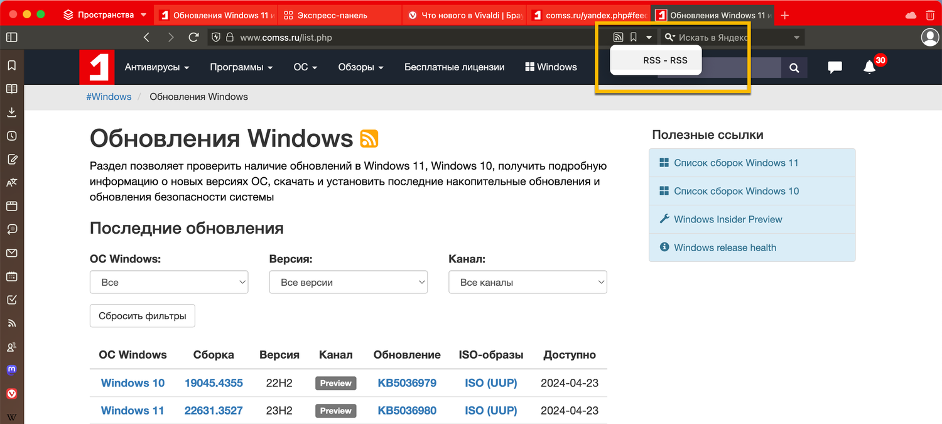This screenshot has width=942, height=424.
Task: Open the Версия filter dropdown
Action: [x=349, y=282]
